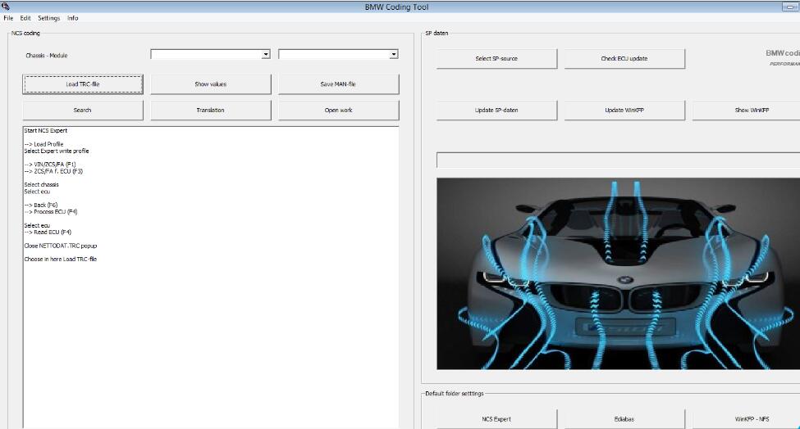Click the Update SP-daten button
Image resolution: width=800 pixels, height=429 pixels.
pyautogui.click(x=496, y=111)
